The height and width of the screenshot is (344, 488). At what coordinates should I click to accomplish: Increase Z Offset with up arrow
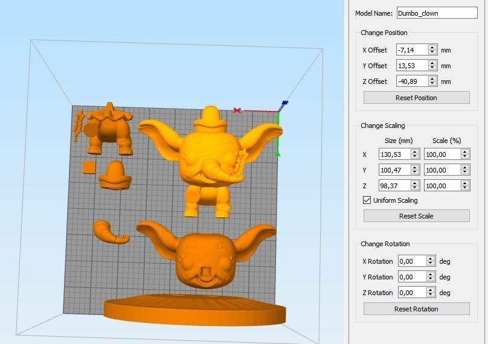point(432,78)
